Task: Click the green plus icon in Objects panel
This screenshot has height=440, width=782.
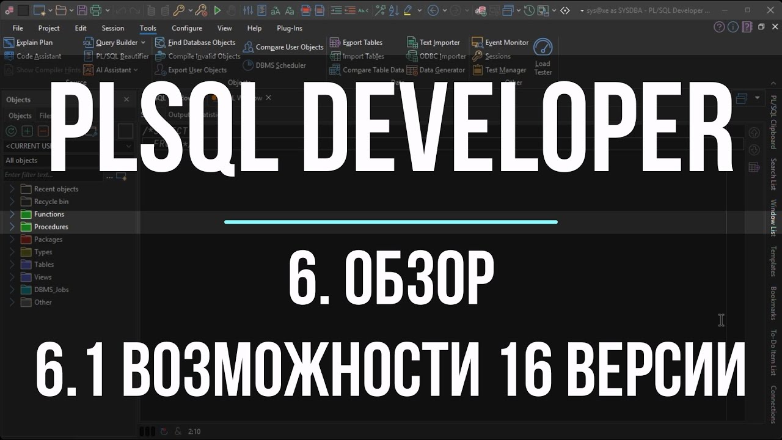Action: [27, 131]
